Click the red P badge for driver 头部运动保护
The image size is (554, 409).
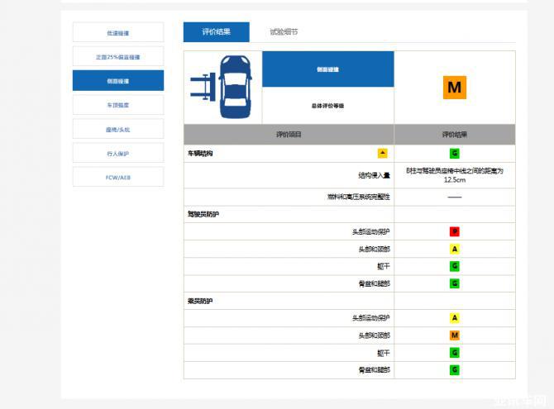pyautogui.click(x=454, y=231)
